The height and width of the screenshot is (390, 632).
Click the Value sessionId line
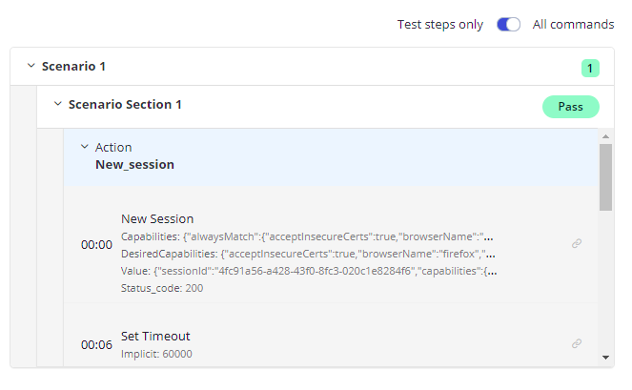309,271
